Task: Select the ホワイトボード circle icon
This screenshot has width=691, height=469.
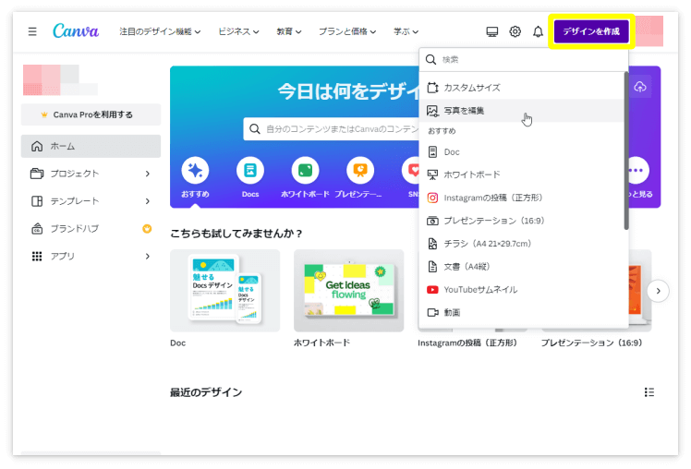Action: coord(305,171)
